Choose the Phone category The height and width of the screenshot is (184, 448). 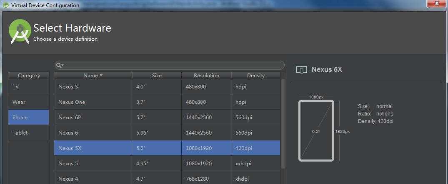(x=29, y=118)
